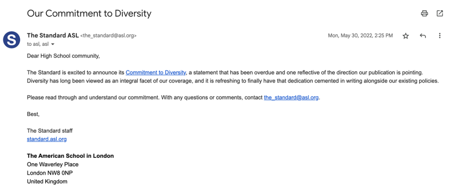Click the_standard@asl.org contact link in body
The image size is (451, 194).
click(291, 97)
